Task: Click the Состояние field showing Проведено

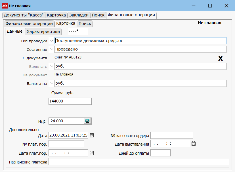Action: click(140, 49)
